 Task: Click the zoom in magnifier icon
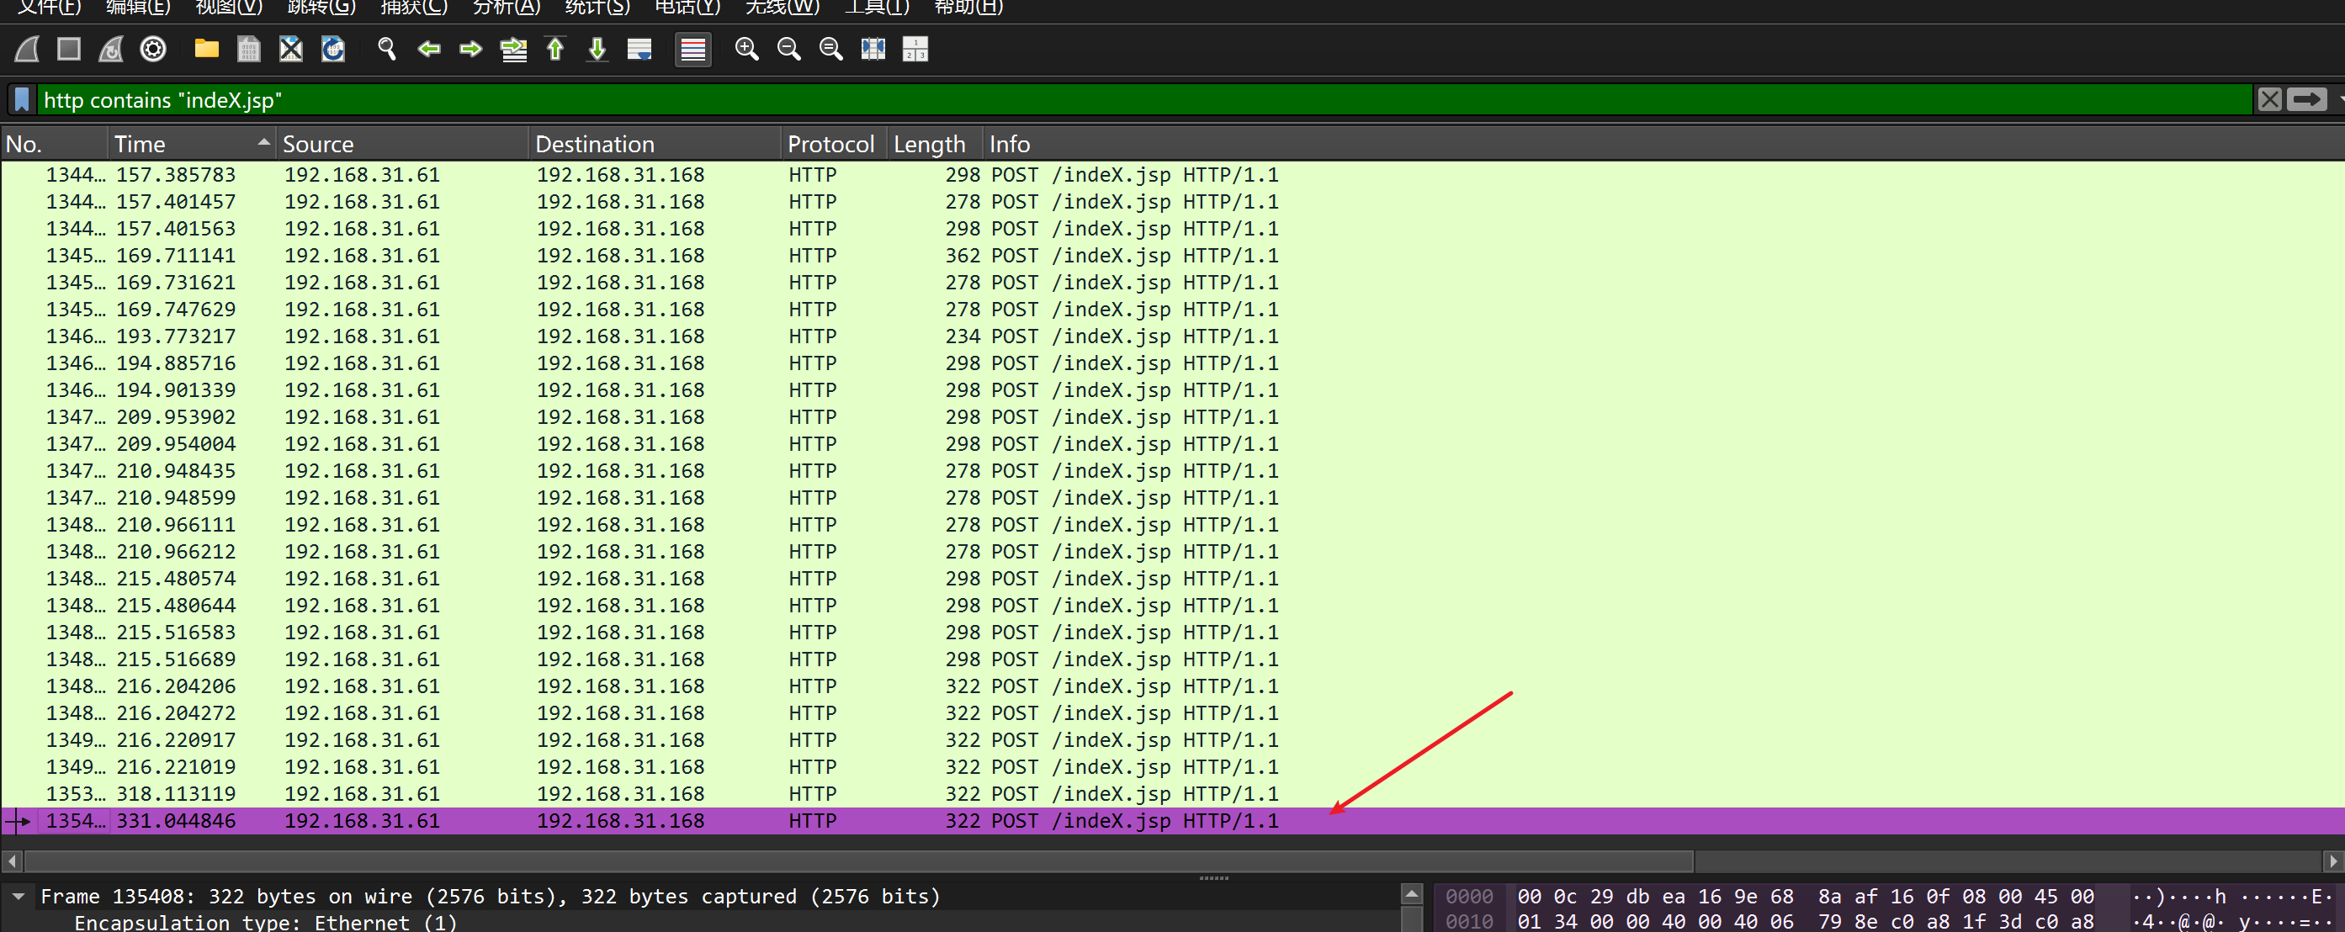[746, 49]
